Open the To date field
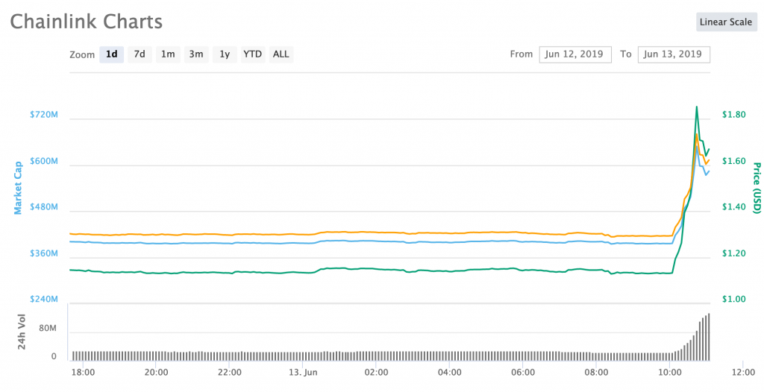 coord(673,54)
